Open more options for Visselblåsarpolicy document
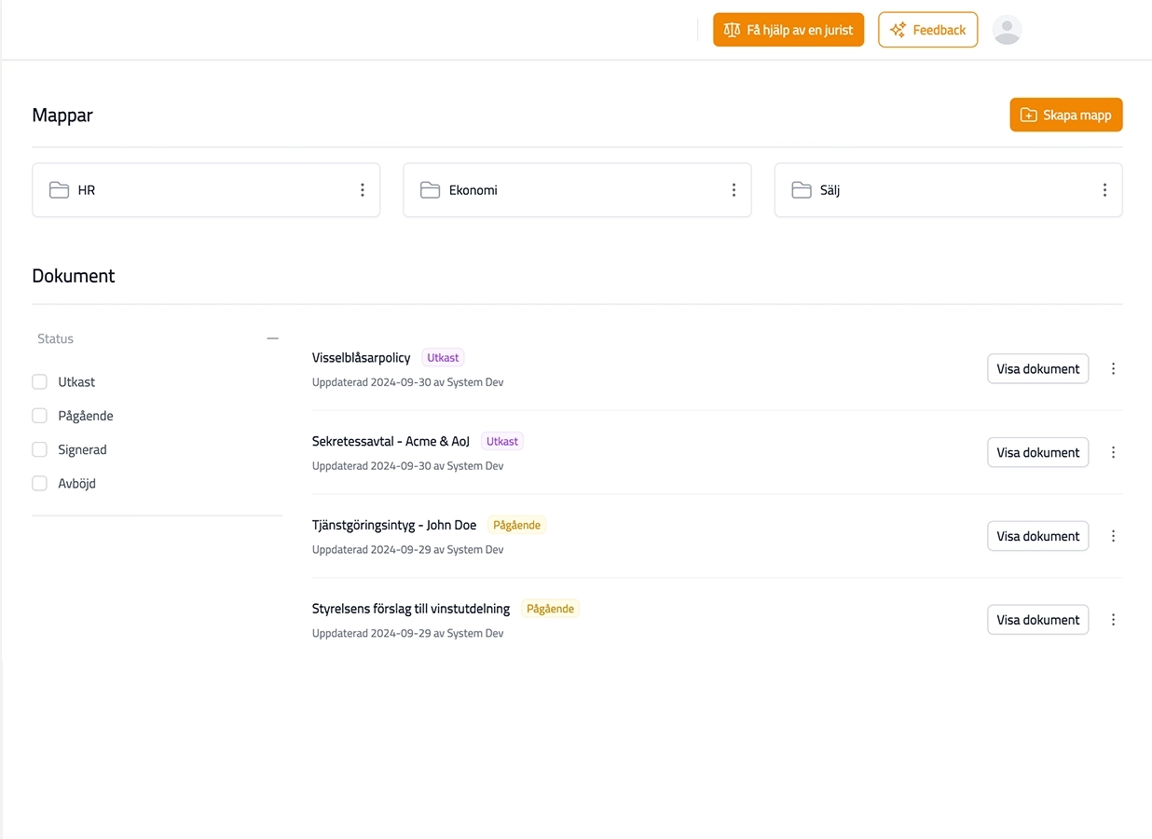The image size is (1152, 839). point(1113,369)
